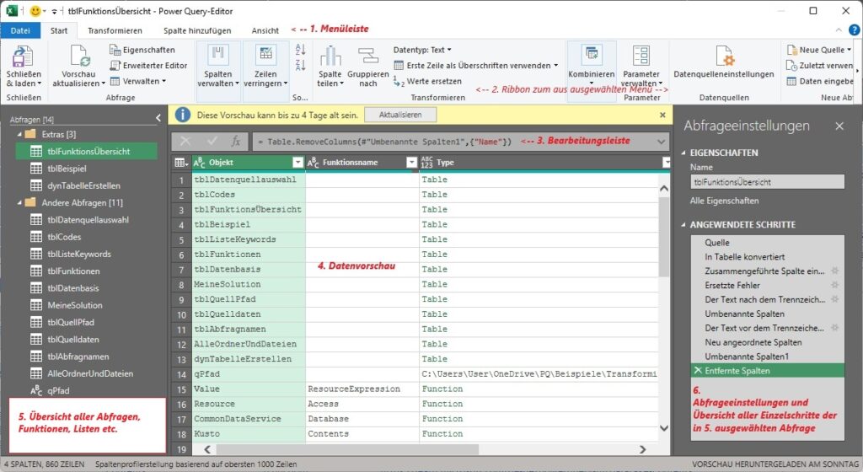The height and width of the screenshot is (472, 863).
Task: Click Vorschau aktualisieren icon
Action: 79,56
